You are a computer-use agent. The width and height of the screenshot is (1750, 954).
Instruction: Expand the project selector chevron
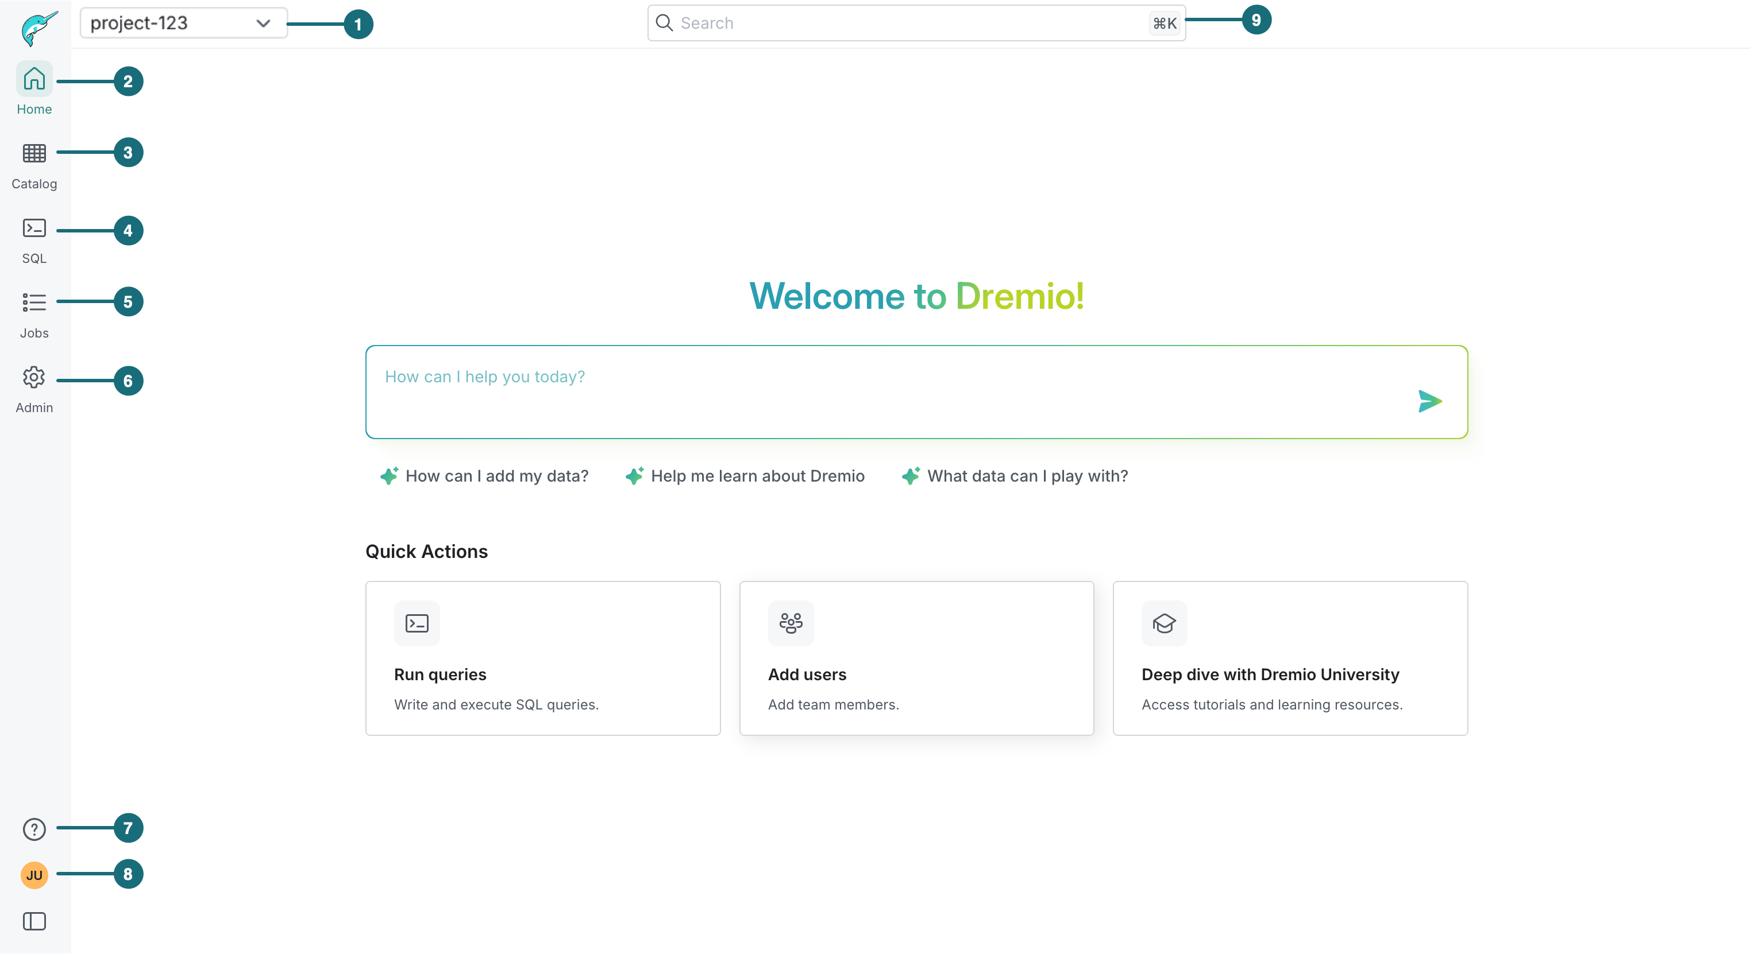tap(264, 22)
